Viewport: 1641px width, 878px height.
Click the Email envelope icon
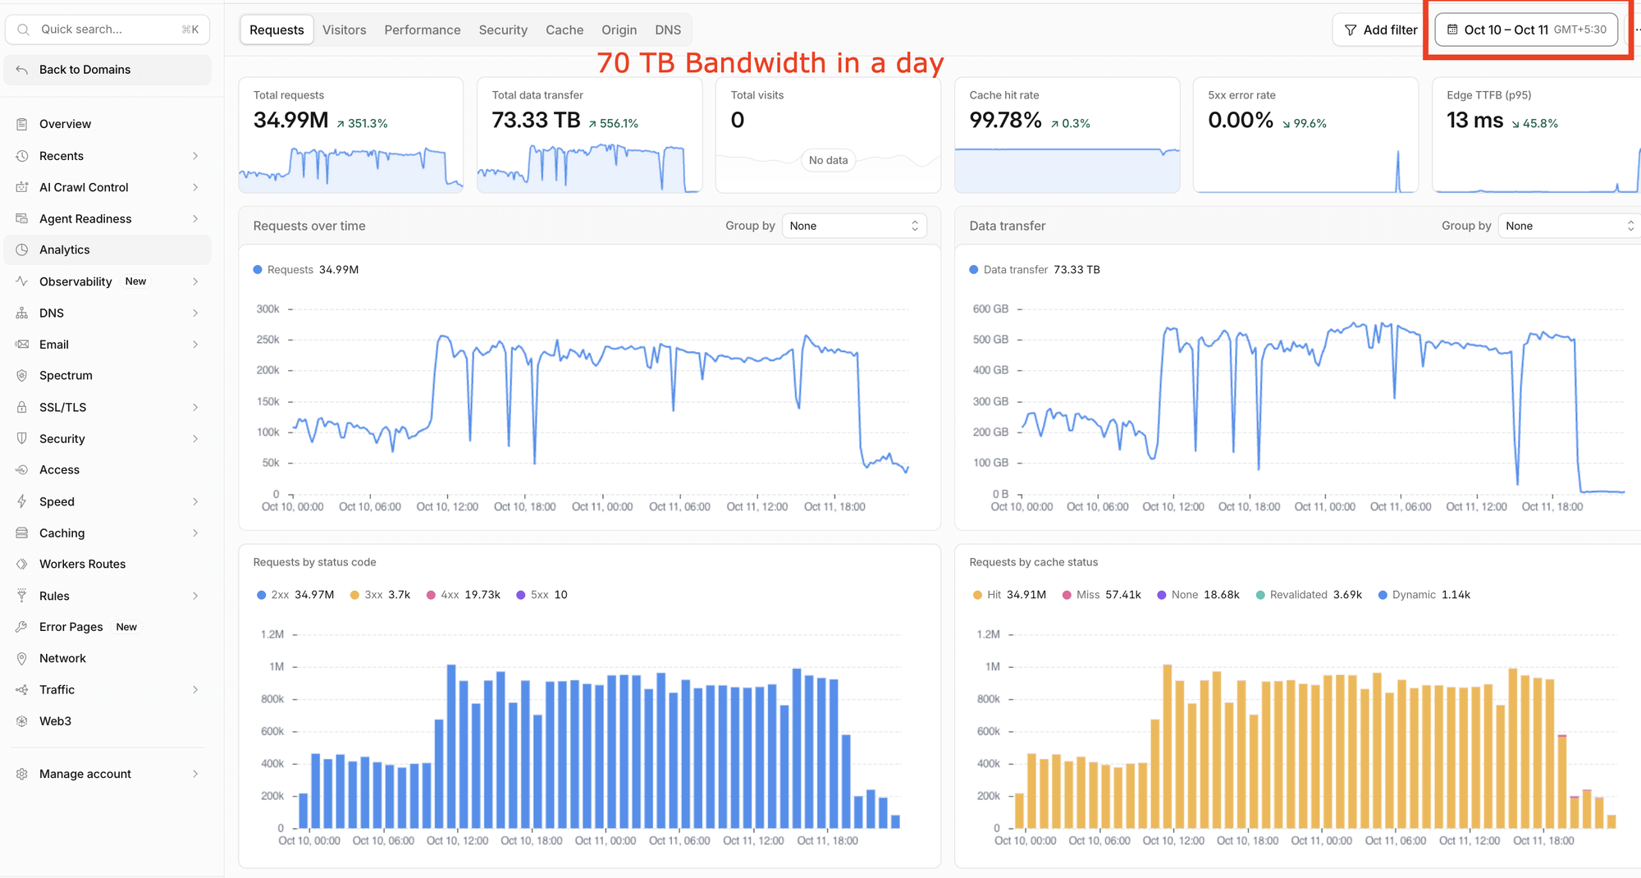click(22, 344)
